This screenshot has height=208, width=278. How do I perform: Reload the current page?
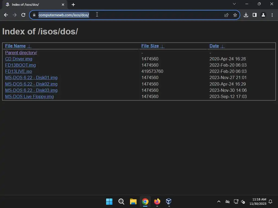(23, 15)
